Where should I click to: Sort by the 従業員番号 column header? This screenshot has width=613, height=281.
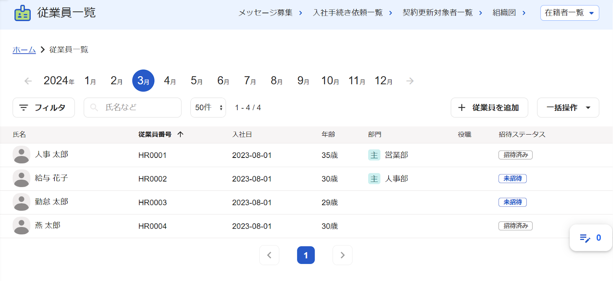pyautogui.click(x=155, y=134)
